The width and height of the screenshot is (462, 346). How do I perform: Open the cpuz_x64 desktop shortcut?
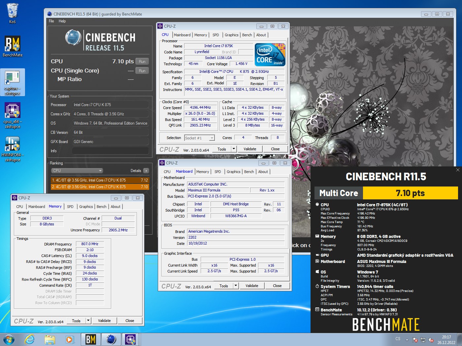coord(13,115)
